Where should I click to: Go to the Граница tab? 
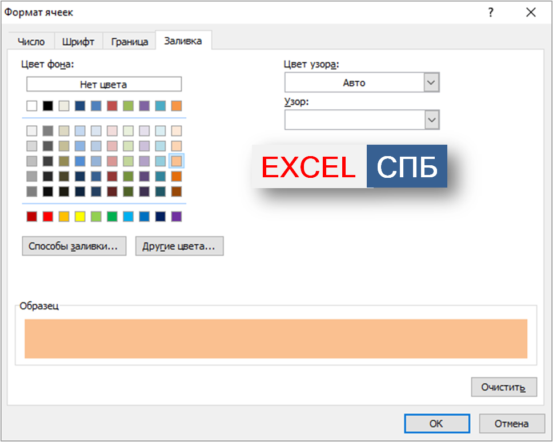pos(130,42)
